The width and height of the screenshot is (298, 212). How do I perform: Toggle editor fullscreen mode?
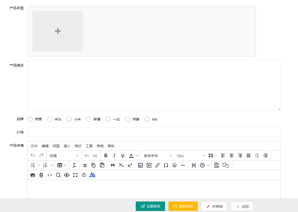[x=75, y=175]
